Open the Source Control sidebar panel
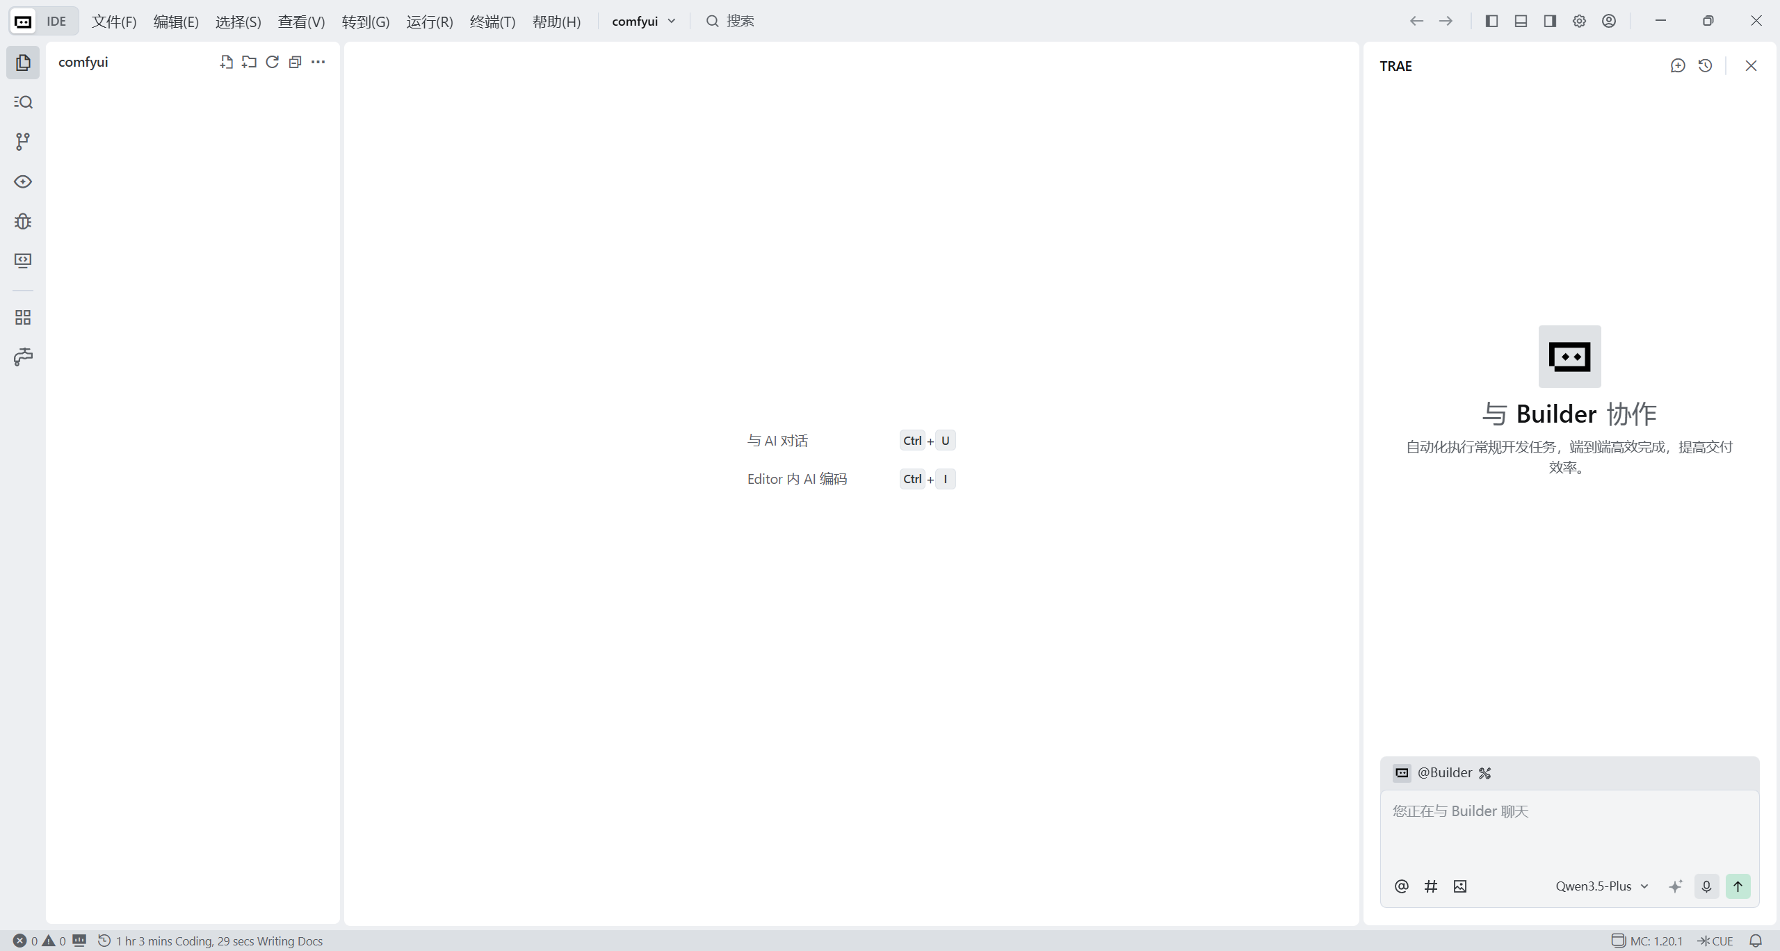 tap(23, 142)
